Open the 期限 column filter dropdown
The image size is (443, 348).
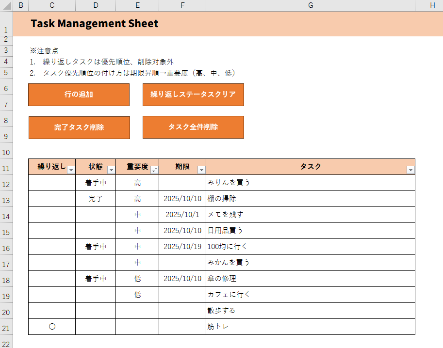pos(201,170)
